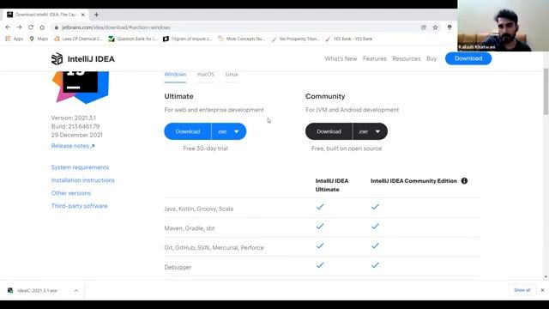
Task: Open Features menu item
Action: (x=375, y=58)
